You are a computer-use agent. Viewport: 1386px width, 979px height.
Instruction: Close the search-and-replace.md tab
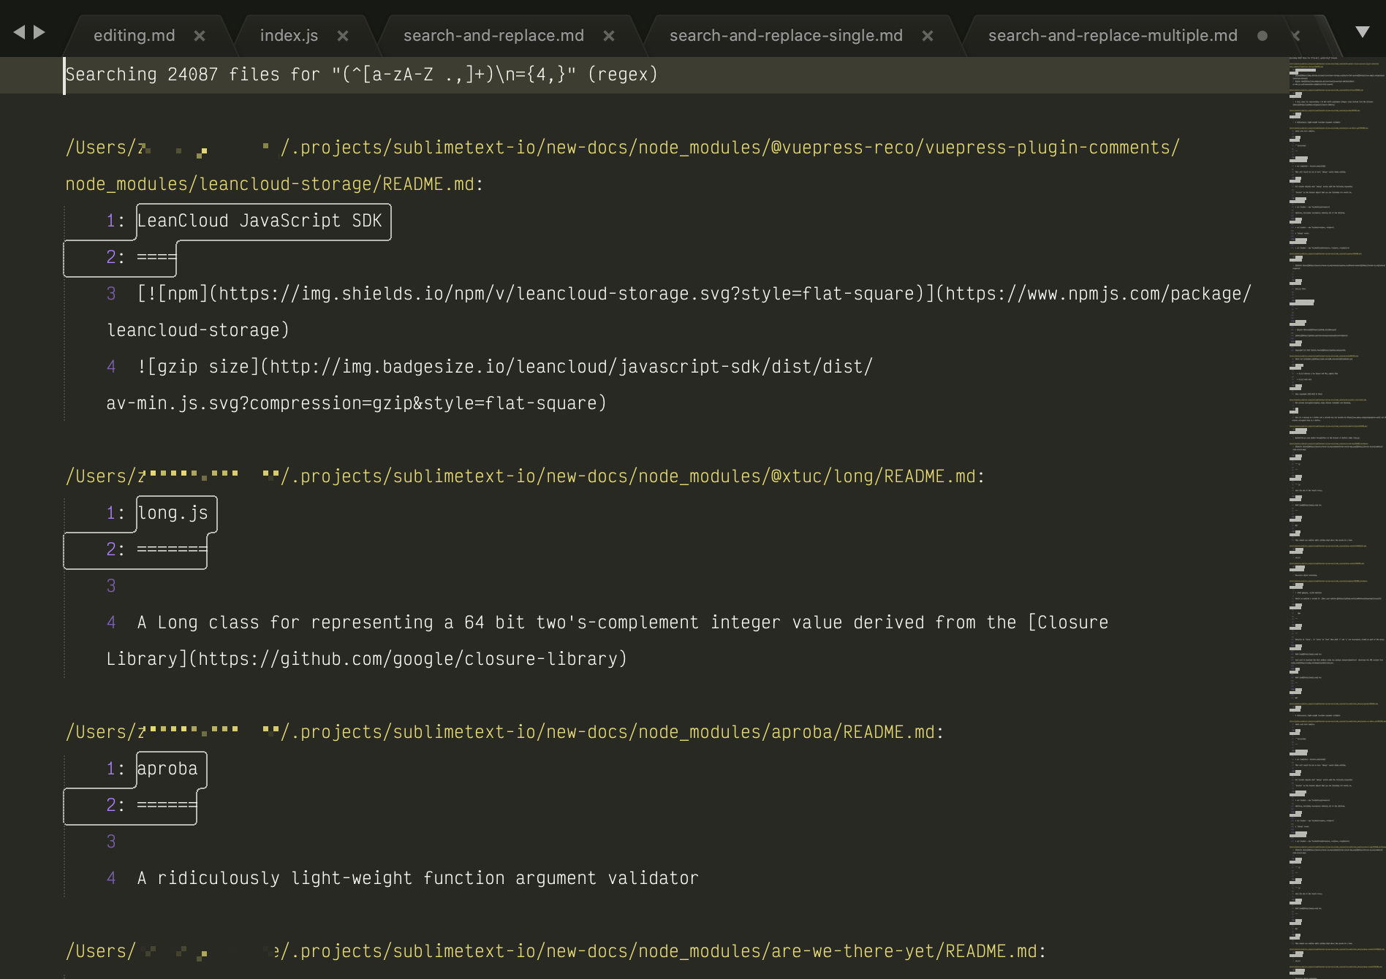(609, 36)
